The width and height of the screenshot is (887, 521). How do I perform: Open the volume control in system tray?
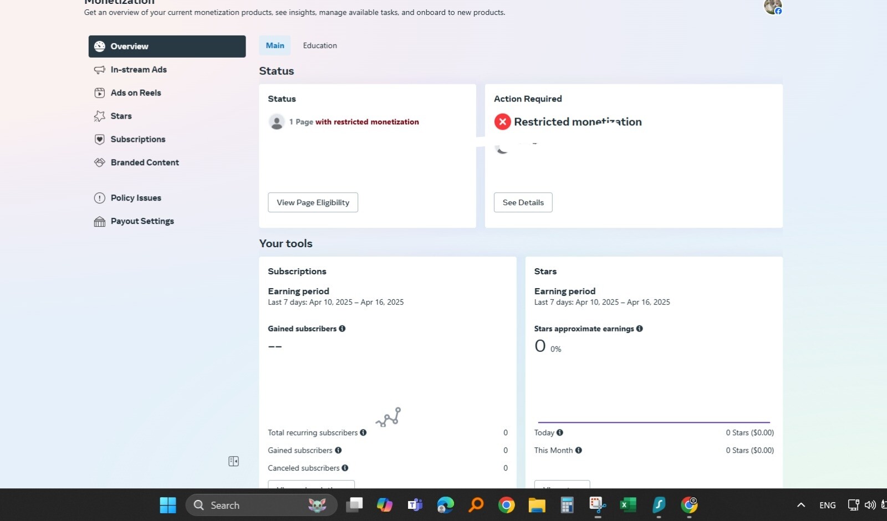[x=870, y=505]
